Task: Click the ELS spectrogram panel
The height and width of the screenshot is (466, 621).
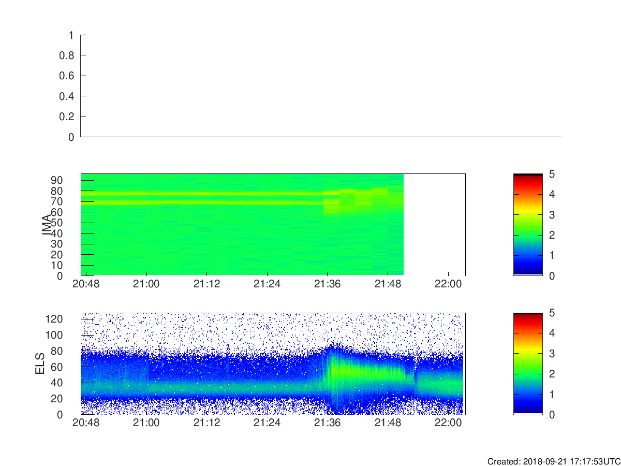Action: [273, 363]
